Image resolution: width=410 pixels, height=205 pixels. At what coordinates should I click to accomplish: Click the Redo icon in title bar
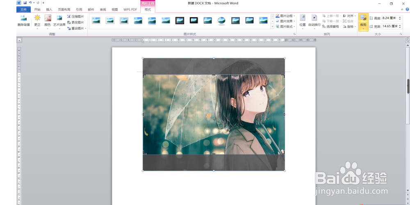pyautogui.click(x=38, y=3)
